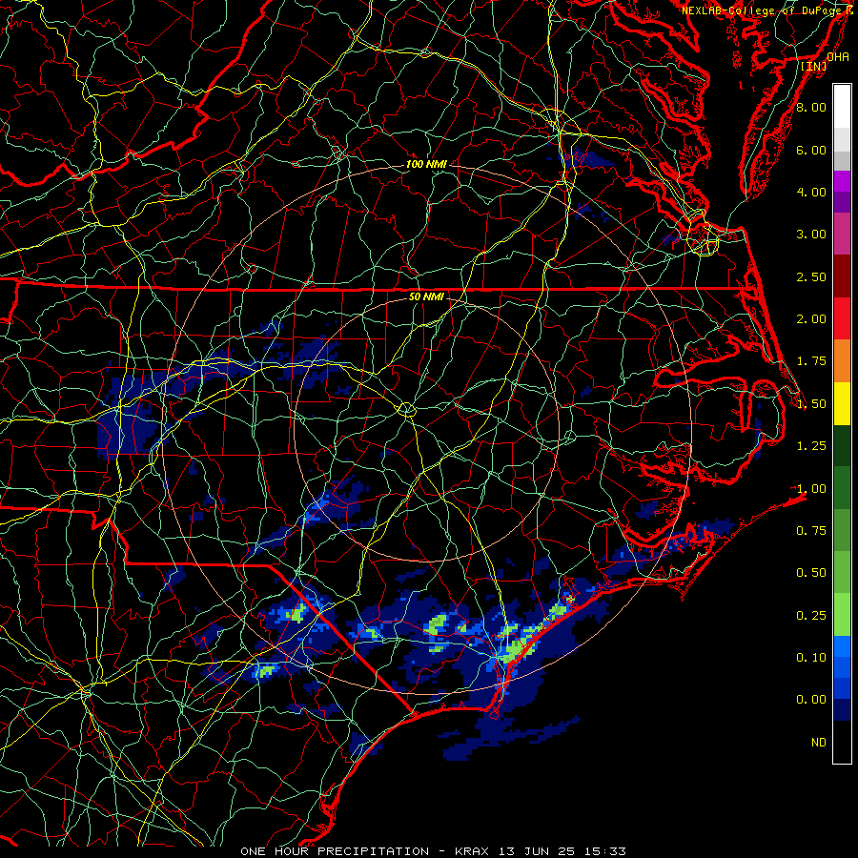Click the 1.25 legend value
The width and height of the screenshot is (858, 858).
811,446
